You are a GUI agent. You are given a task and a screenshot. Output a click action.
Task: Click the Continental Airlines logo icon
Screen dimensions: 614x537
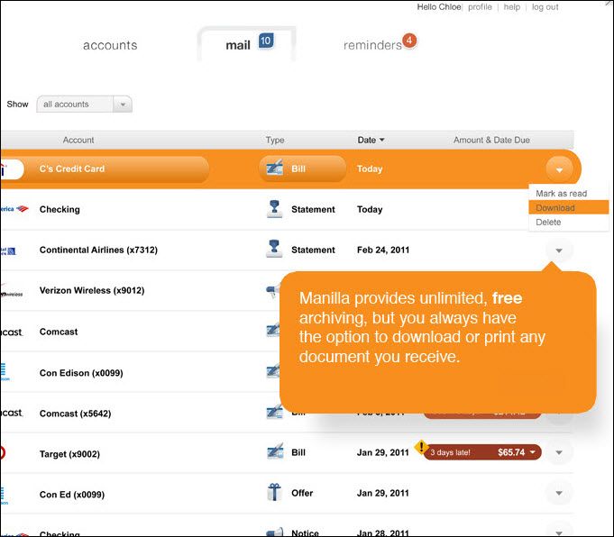click(x=8, y=250)
